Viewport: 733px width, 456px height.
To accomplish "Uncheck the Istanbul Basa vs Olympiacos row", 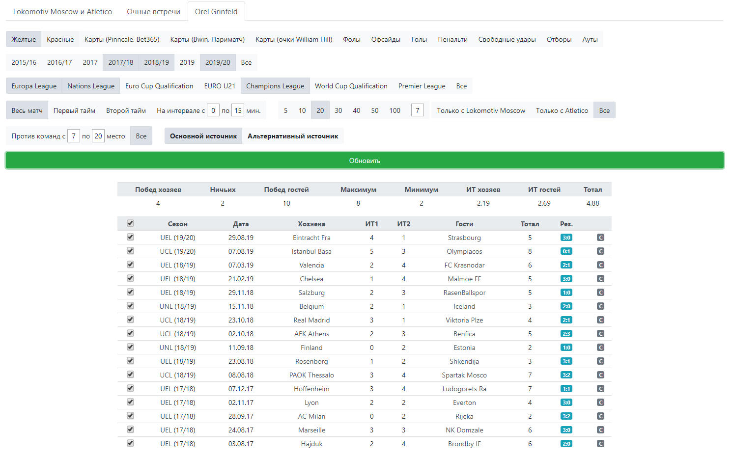I will tap(130, 251).
